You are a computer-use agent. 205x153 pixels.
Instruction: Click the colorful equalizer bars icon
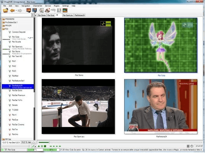click(x=65, y=10)
